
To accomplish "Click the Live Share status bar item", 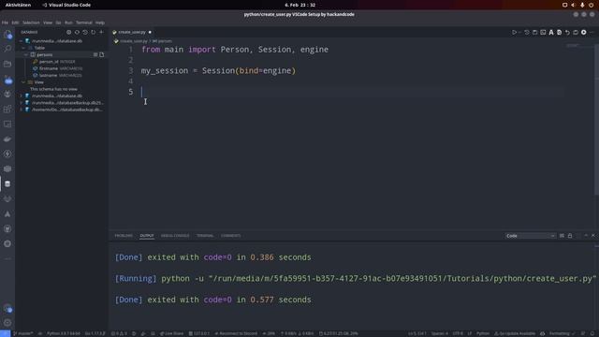I will click(171, 333).
